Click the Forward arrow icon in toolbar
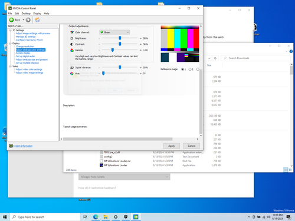The image size is (295, 221). [28, 20]
